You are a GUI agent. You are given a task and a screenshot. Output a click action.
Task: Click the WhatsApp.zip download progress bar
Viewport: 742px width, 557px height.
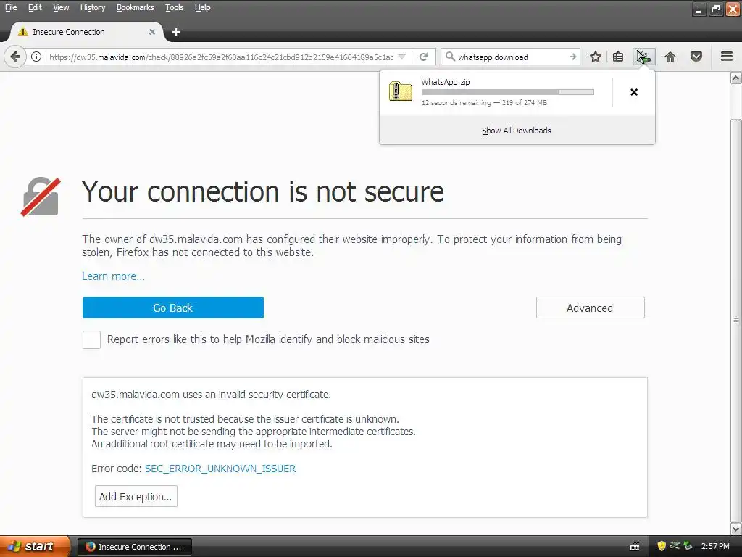tap(508, 92)
